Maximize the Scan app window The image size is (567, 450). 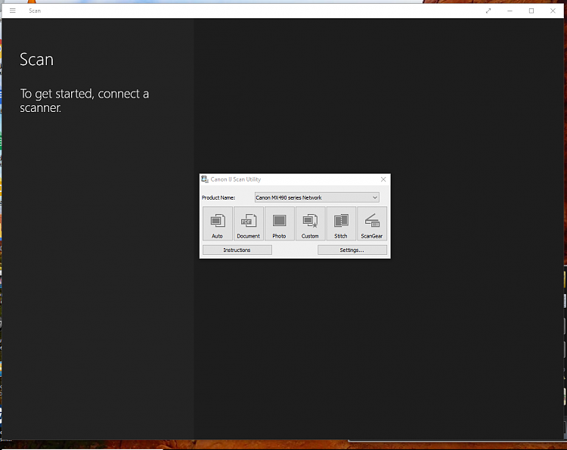[x=531, y=11]
